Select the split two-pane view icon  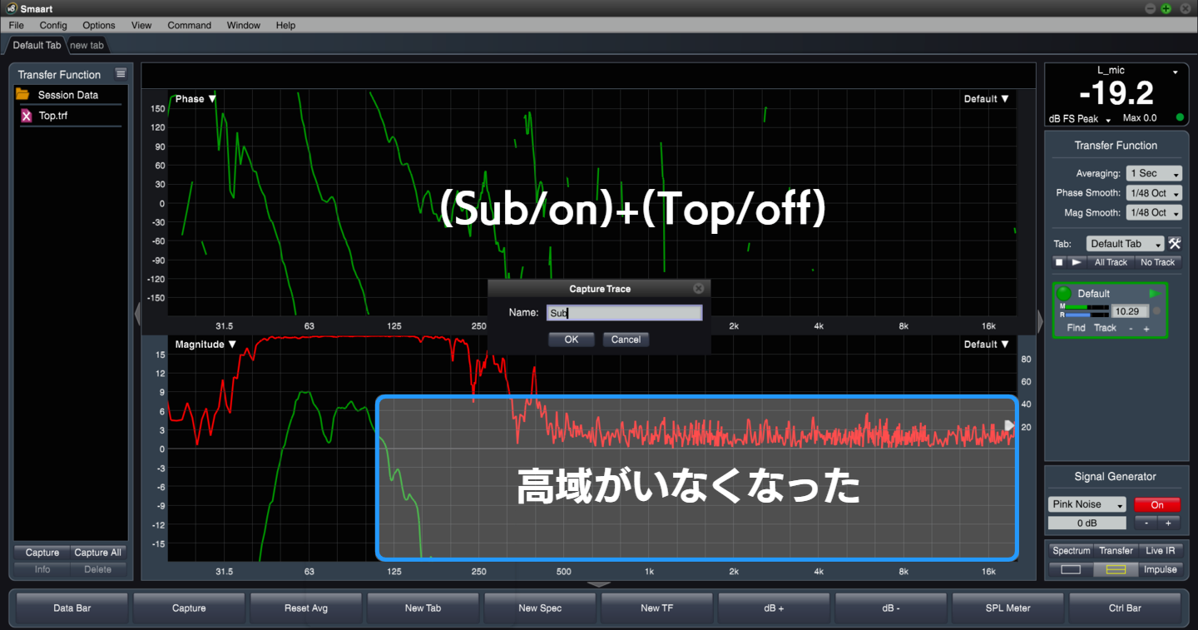[x=1115, y=569]
